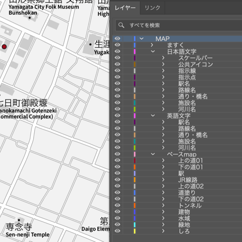Screen dimensions: 242x242
Task: Click the cyan color bar of 緑地 layer
Action: [x=135, y=225]
